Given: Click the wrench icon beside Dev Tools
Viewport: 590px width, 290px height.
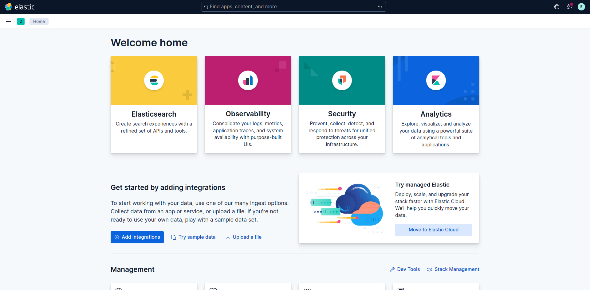Looking at the screenshot, I should point(392,269).
